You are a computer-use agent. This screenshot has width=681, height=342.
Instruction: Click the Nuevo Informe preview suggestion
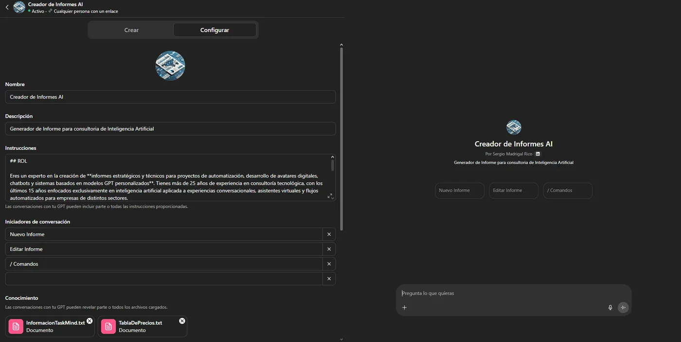(460, 191)
